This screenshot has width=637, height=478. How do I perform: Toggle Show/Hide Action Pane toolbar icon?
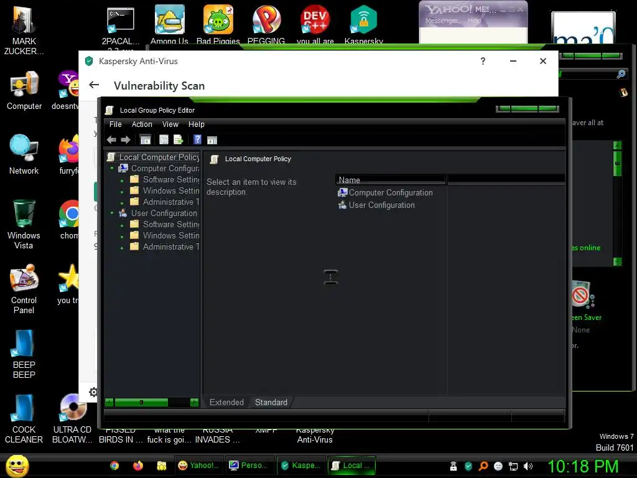pos(212,140)
